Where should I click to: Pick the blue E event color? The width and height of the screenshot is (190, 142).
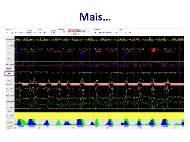coord(79,31)
